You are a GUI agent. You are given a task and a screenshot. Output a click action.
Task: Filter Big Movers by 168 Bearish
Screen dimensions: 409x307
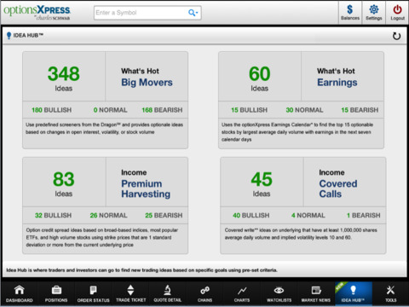click(162, 110)
